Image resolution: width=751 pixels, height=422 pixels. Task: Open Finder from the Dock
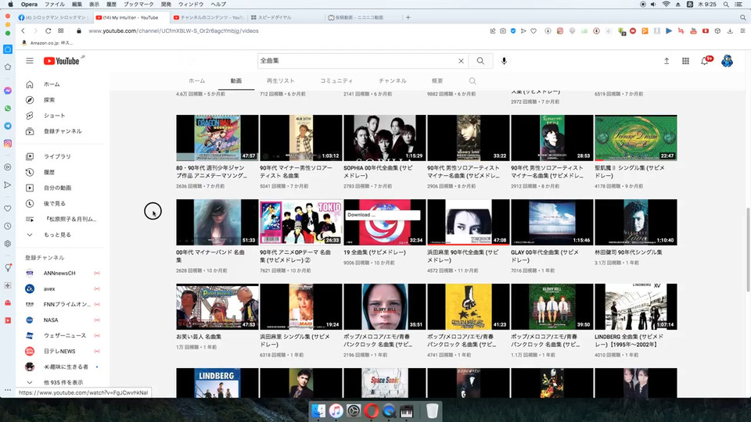click(318, 410)
